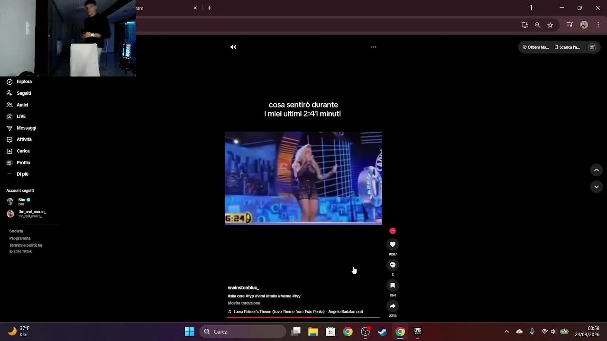
Task: Open the Chrome three-dot menu
Action: coord(598,25)
